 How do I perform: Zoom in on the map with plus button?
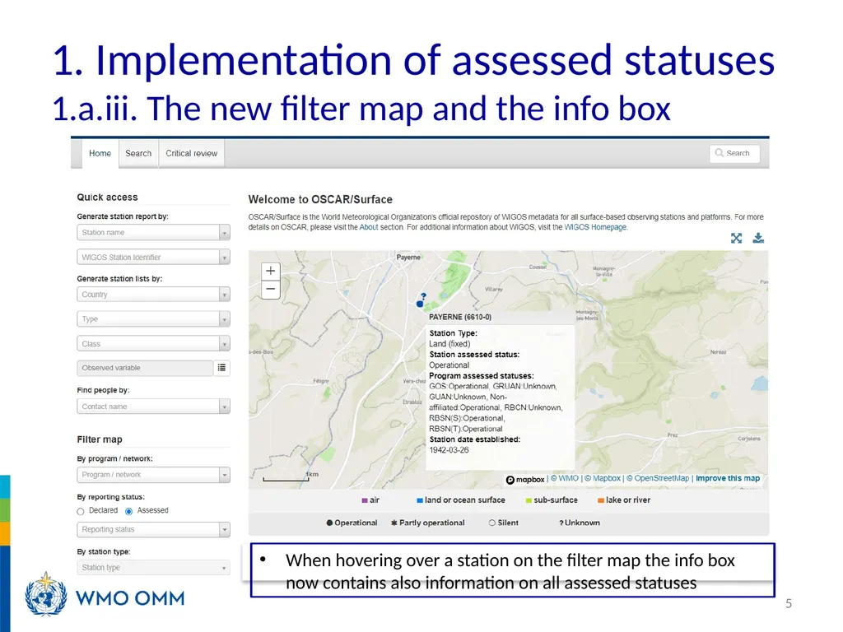click(x=270, y=271)
